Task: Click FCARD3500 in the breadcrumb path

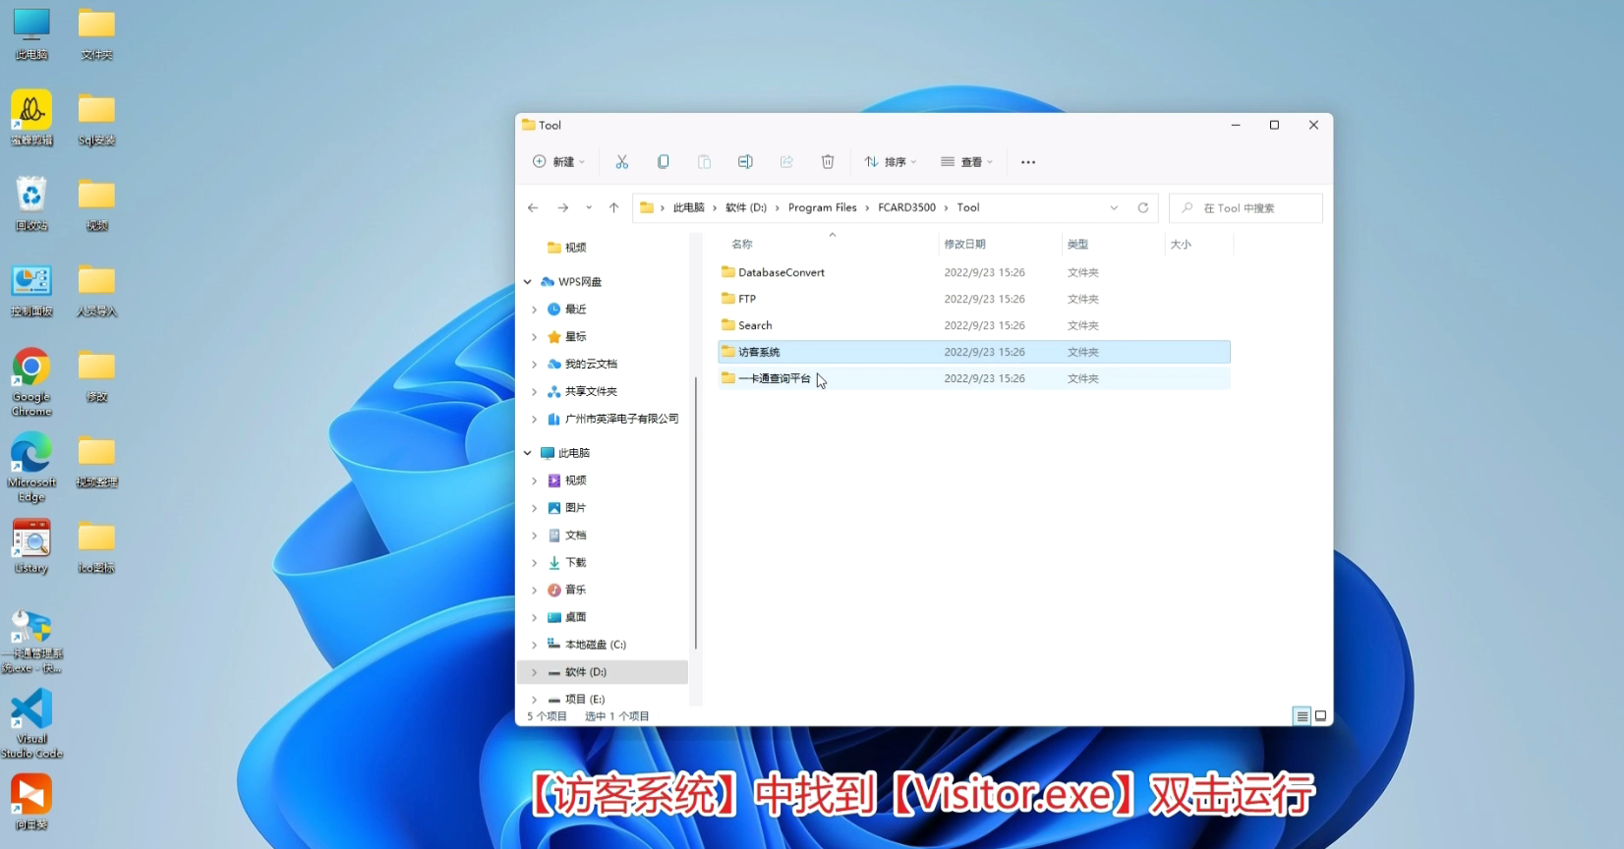Action: pyautogui.click(x=906, y=207)
